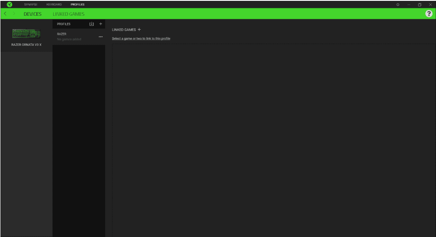Open the settings gear icon
Viewport: 436px width, 237px height.
tap(398, 4)
